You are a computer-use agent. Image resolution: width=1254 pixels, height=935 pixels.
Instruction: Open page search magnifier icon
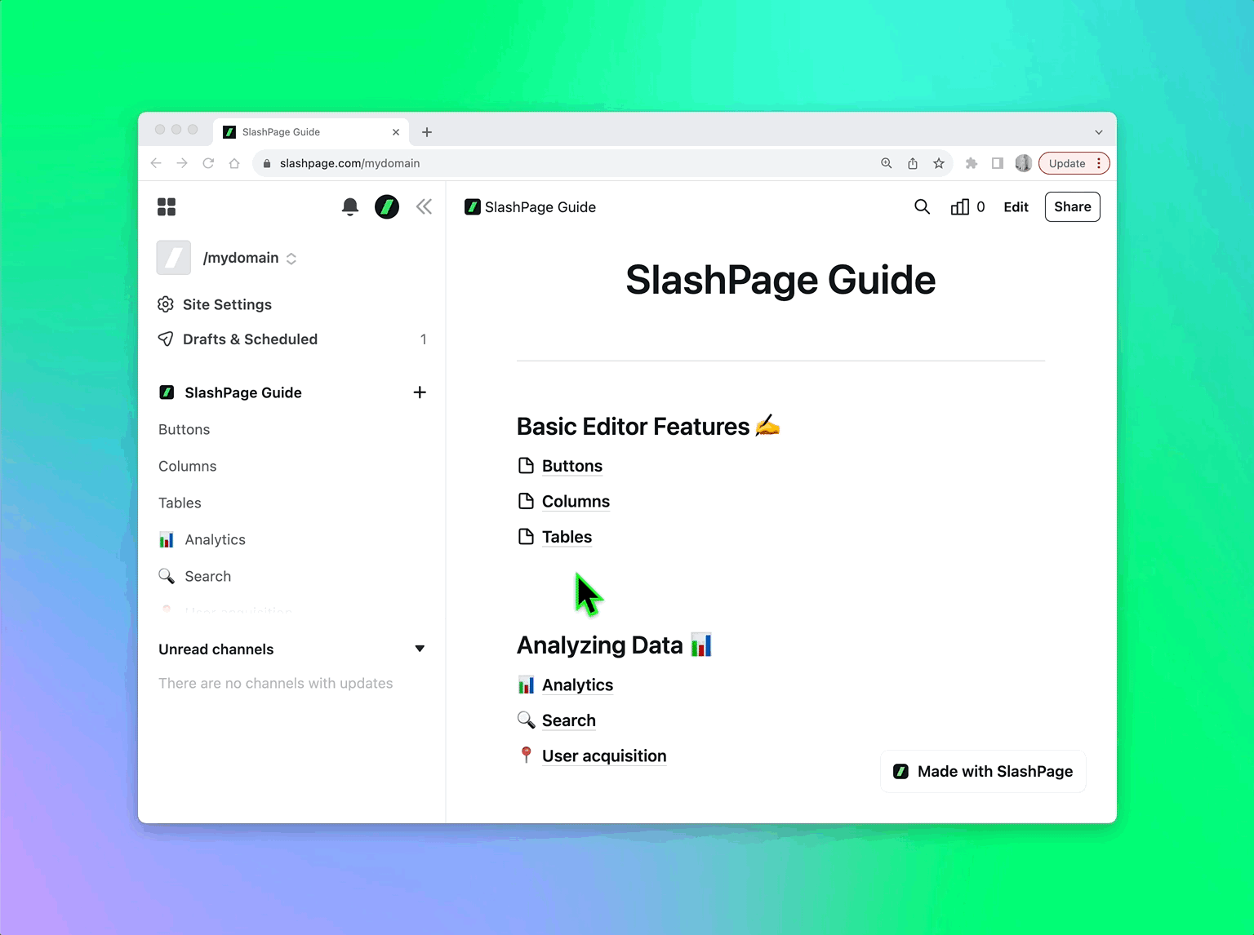click(x=923, y=207)
